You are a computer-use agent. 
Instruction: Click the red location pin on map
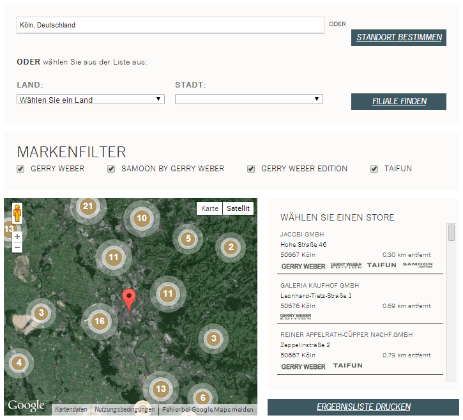click(129, 300)
